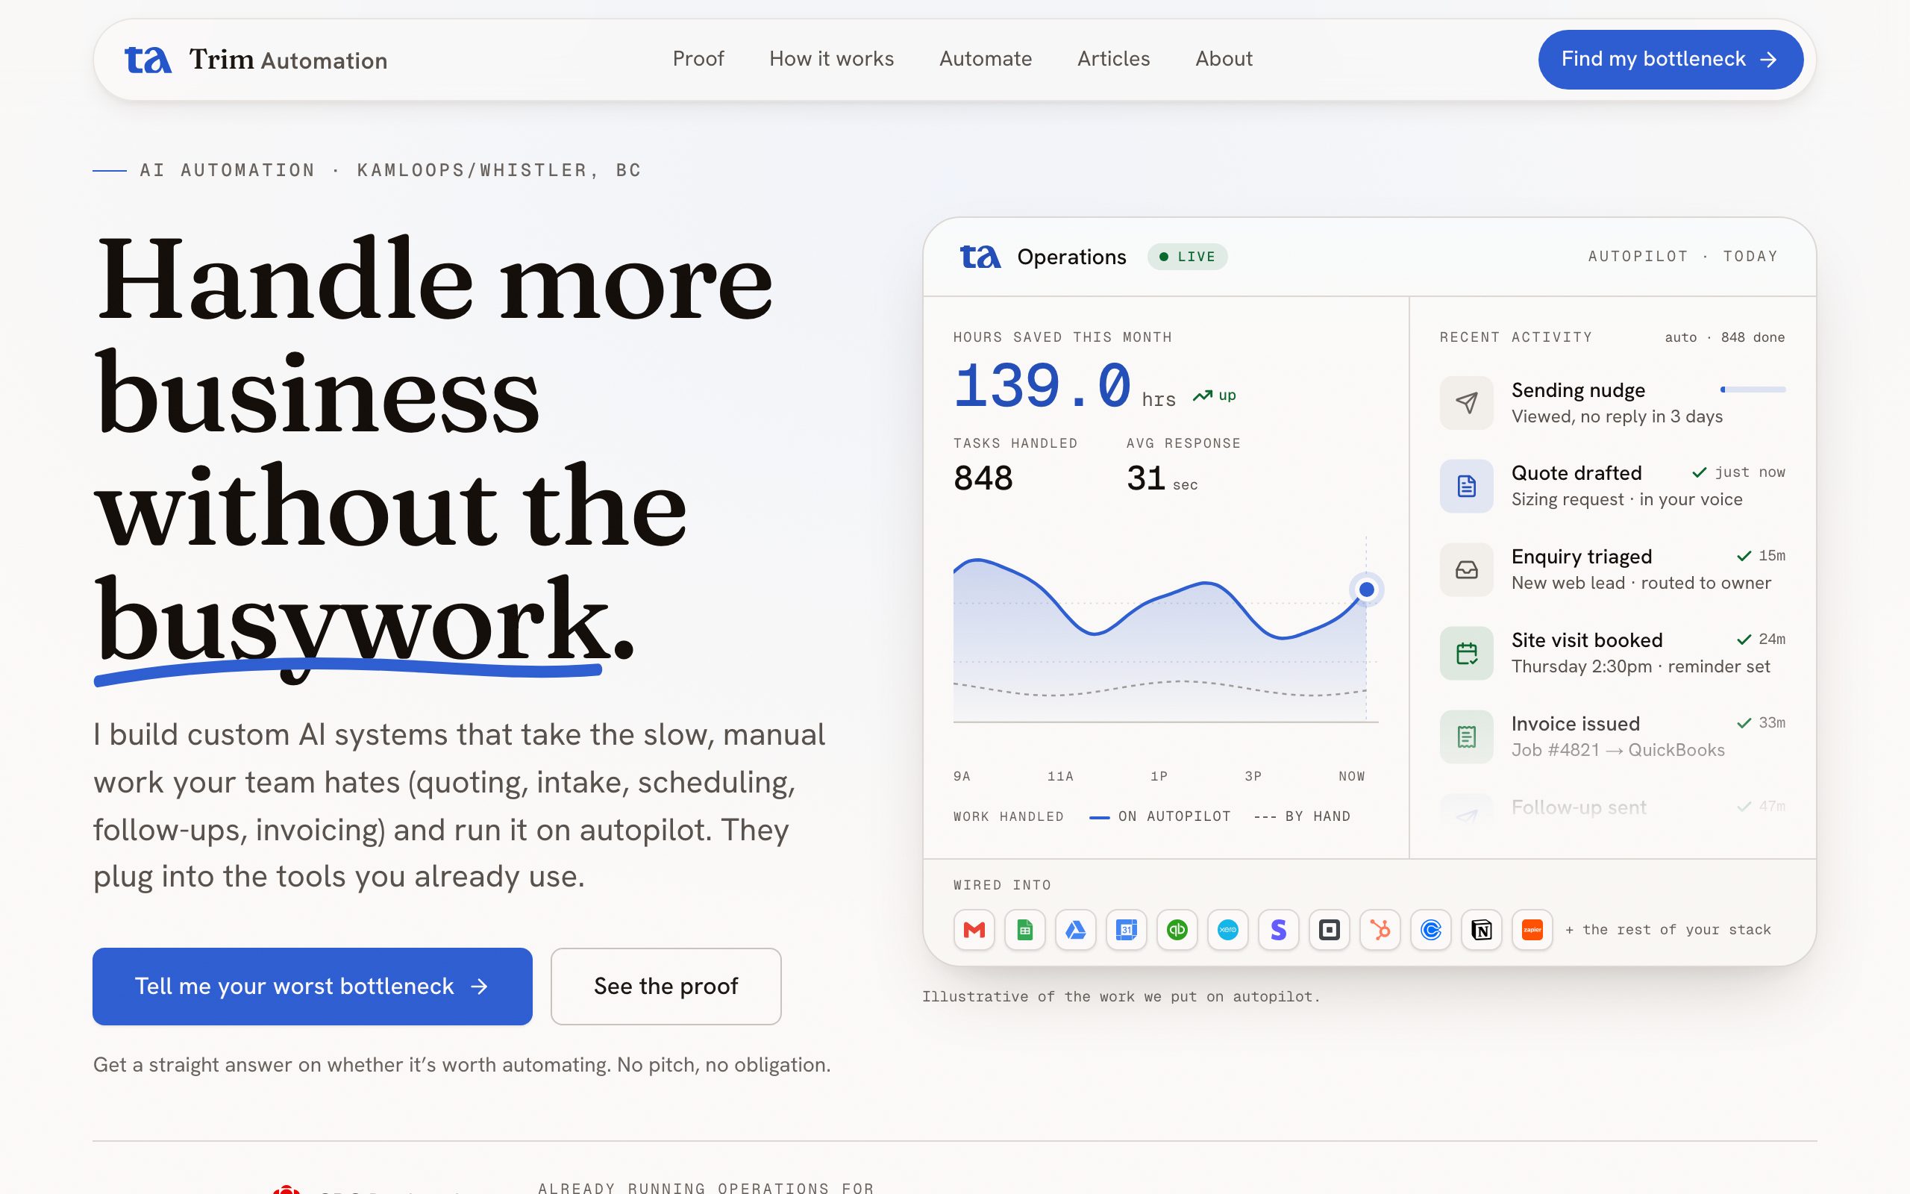Click Sizing request · in your voice text
Screen dimensions: 1910x1194
1626,499
